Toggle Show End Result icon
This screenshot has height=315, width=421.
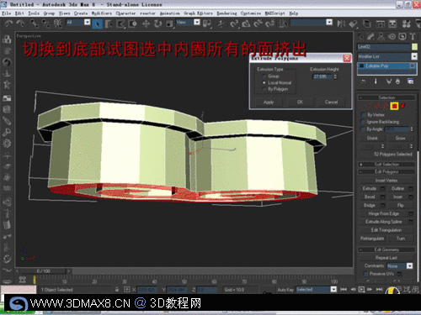coord(376,81)
